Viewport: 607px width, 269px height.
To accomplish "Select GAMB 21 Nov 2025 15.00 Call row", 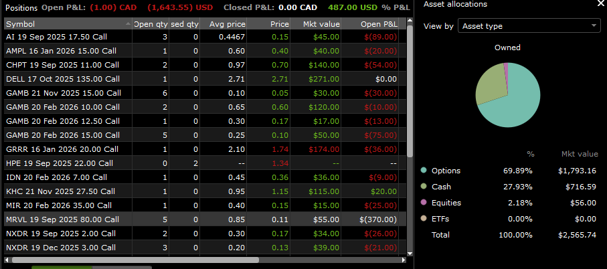I will (x=205, y=93).
